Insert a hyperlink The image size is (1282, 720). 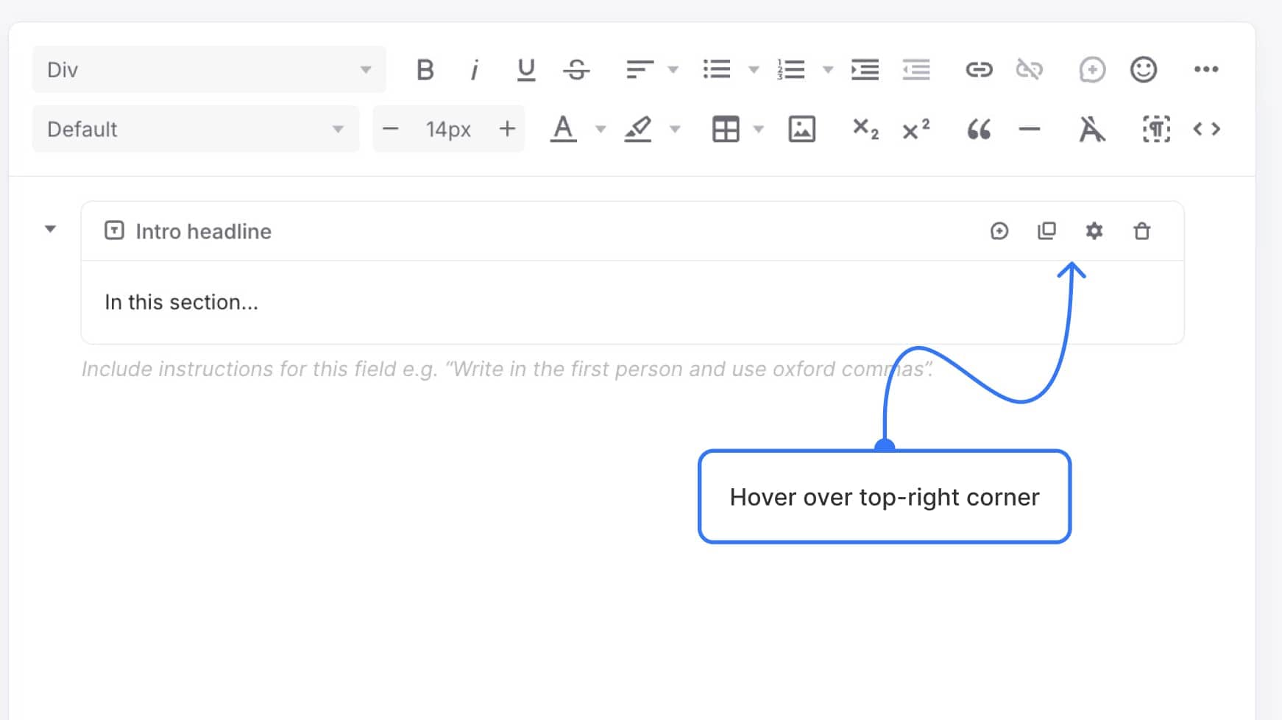click(979, 70)
